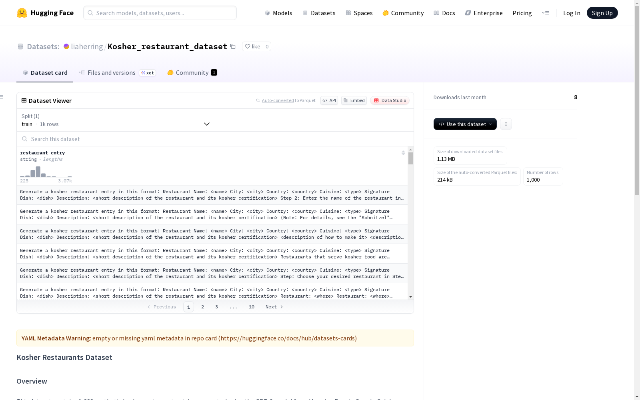Open Data Studio
Viewport: 640px width, 400px height.
coord(390,100)
